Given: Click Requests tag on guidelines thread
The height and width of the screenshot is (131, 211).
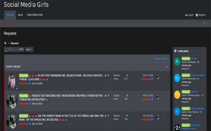Looking at the screenshot, I should point(24,96).
